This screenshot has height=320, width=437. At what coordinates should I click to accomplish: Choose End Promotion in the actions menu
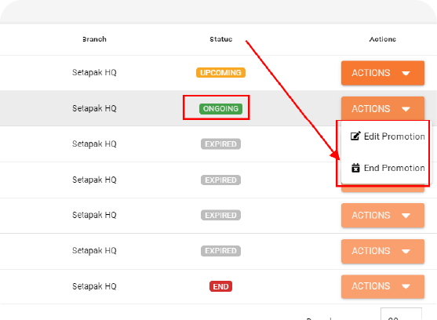click(388, 168)
